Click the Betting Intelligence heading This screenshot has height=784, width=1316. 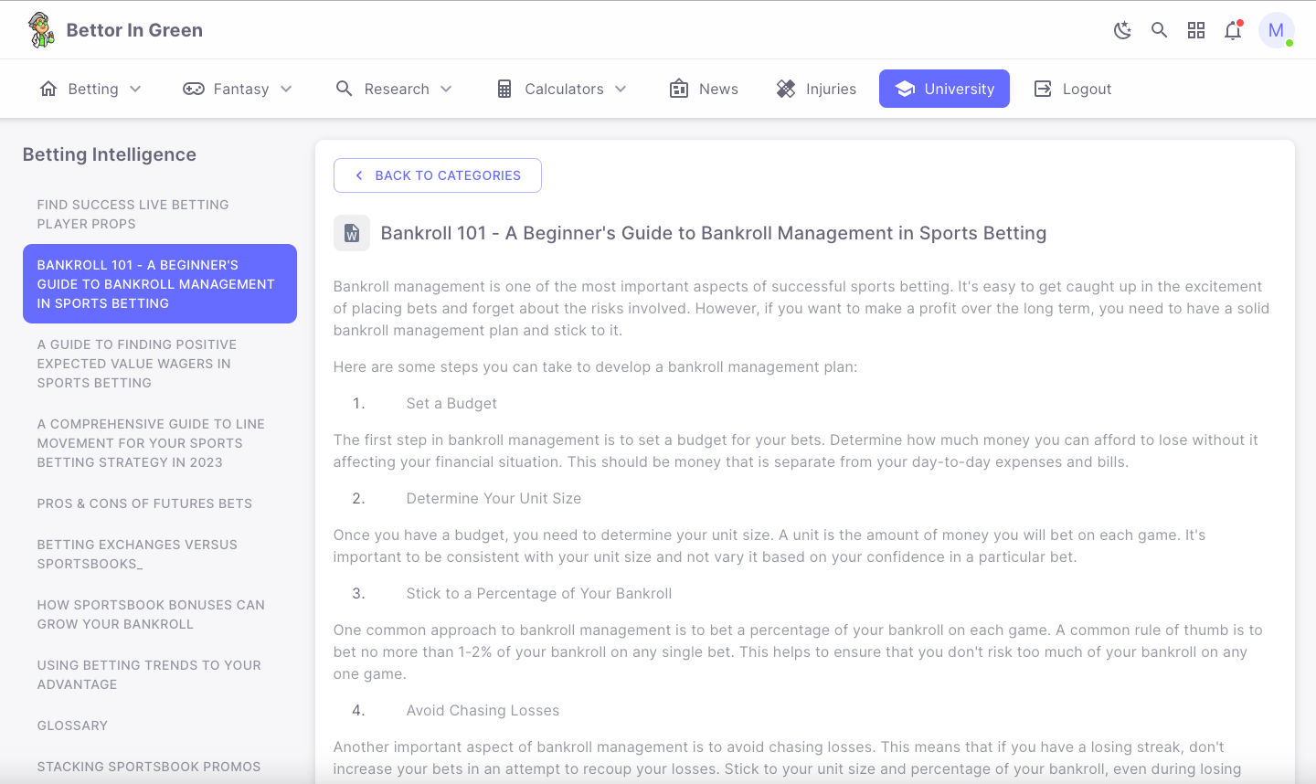pyautogui.click(x=110, y=154)
